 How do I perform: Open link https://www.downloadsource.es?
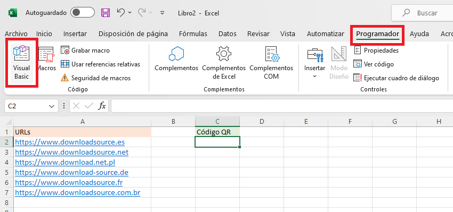point(70,142)
